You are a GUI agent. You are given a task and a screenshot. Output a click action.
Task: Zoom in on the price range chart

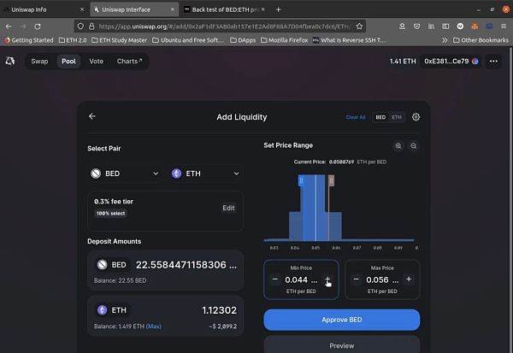(x=398, y=146)
